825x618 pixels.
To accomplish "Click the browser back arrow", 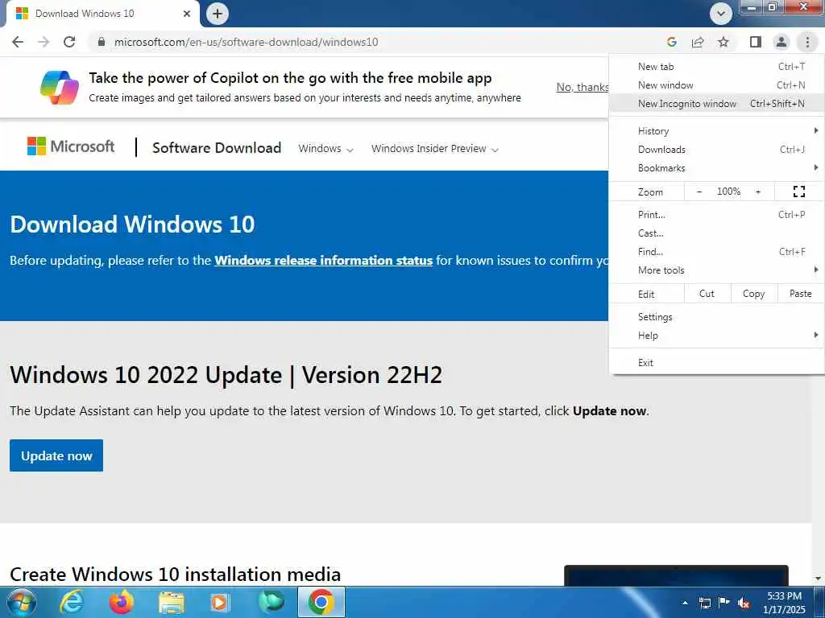I will coord(18,42).
